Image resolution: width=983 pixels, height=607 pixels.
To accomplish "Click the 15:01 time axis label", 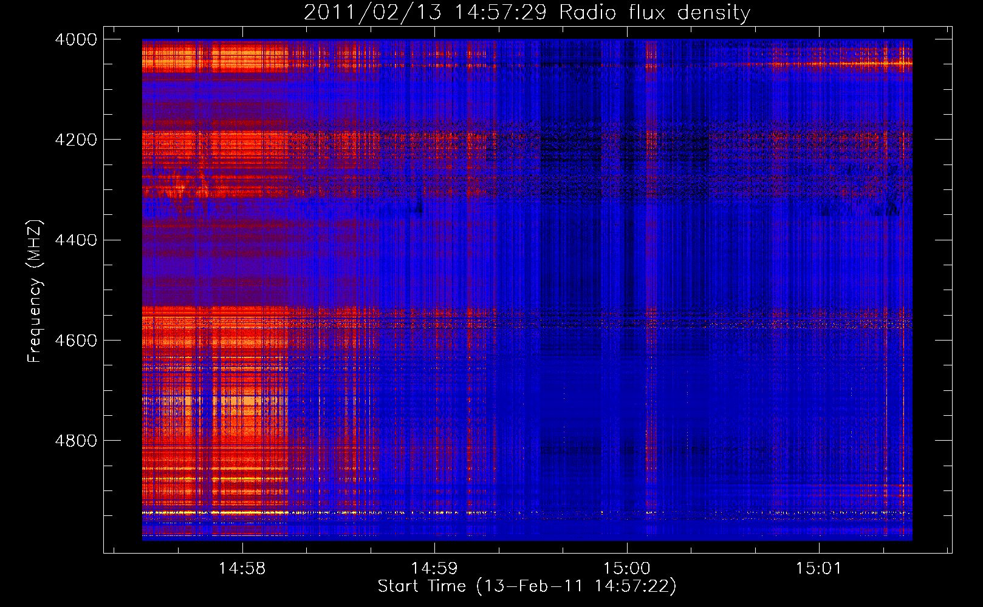I will coord(818,569).
